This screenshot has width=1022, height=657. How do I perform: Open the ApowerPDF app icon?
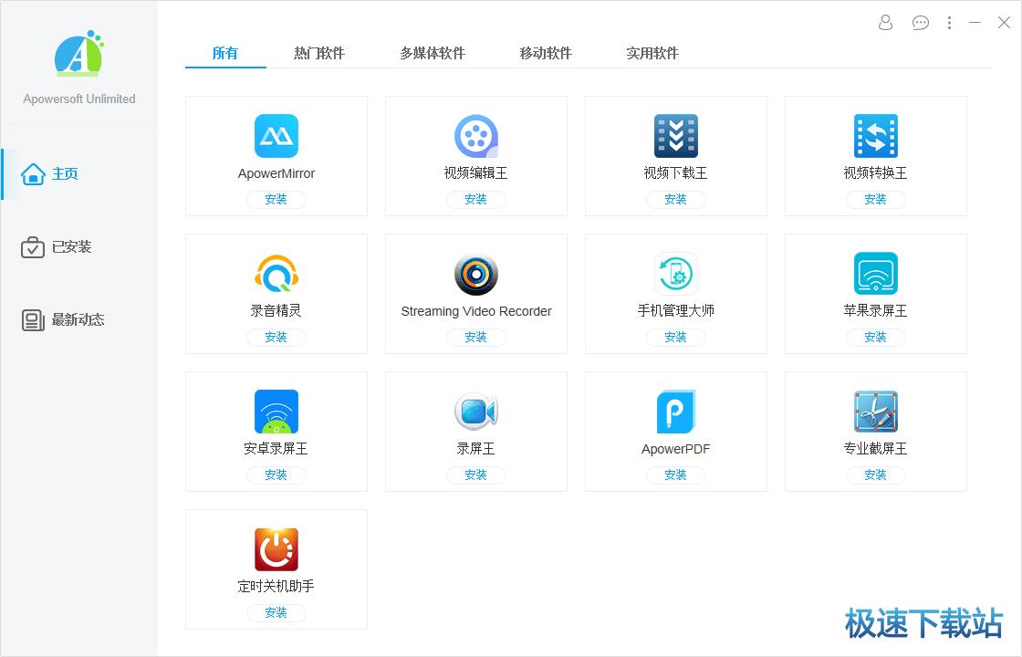coord(675,410)
